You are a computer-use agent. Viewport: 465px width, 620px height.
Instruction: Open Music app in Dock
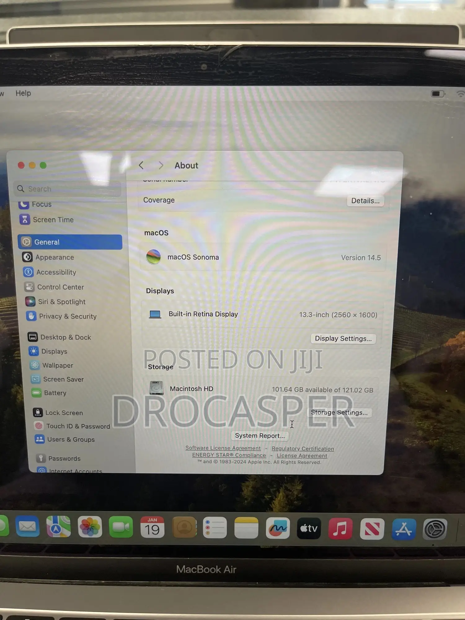[340, 529]
